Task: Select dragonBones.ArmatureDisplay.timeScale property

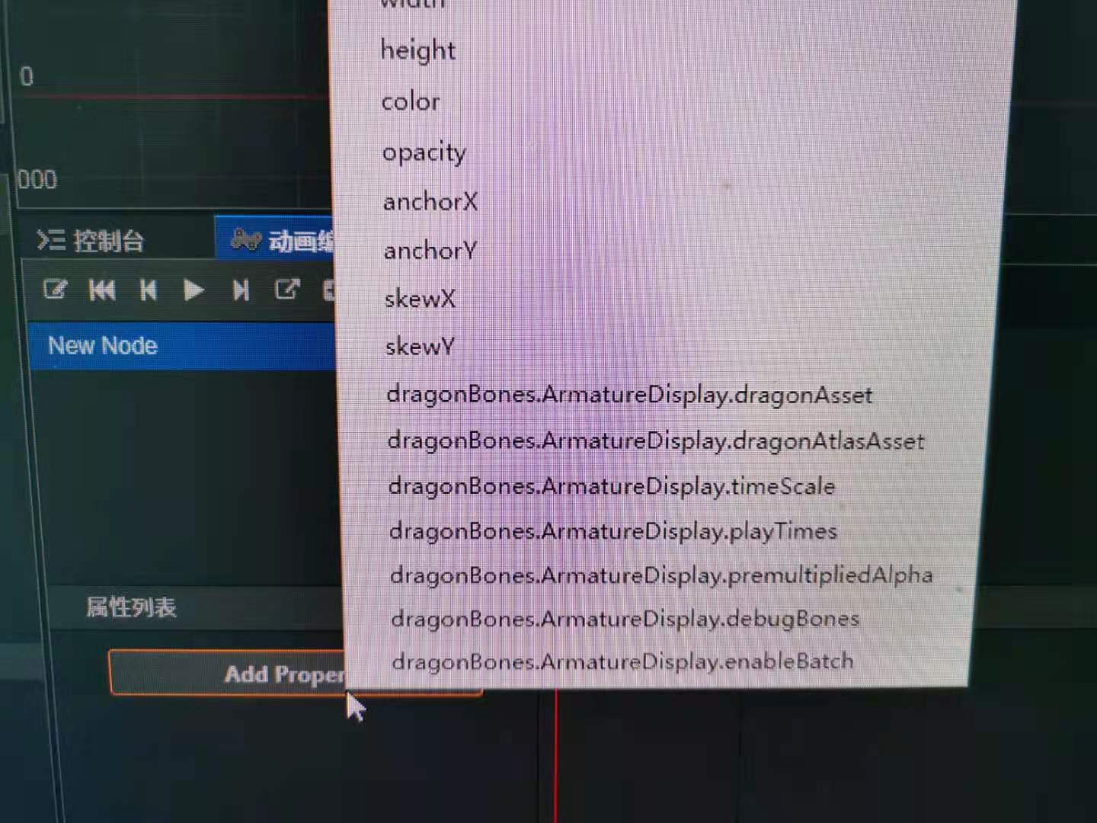Action: pos(612,486)
